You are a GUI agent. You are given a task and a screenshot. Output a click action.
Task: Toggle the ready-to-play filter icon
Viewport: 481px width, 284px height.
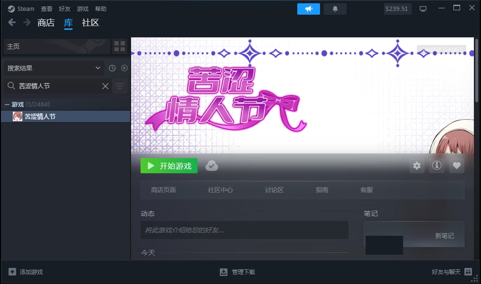point(124,68)
